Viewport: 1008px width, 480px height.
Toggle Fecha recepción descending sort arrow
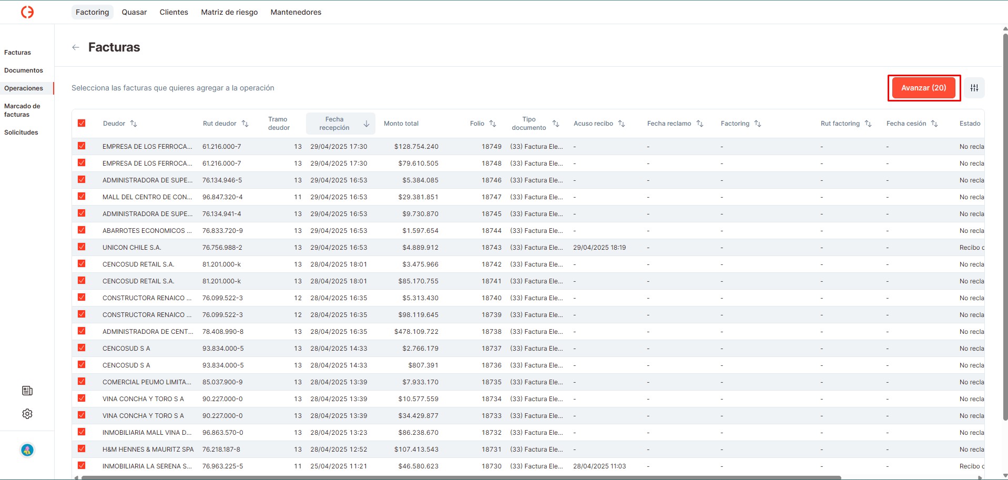click(x=366, y=124)
